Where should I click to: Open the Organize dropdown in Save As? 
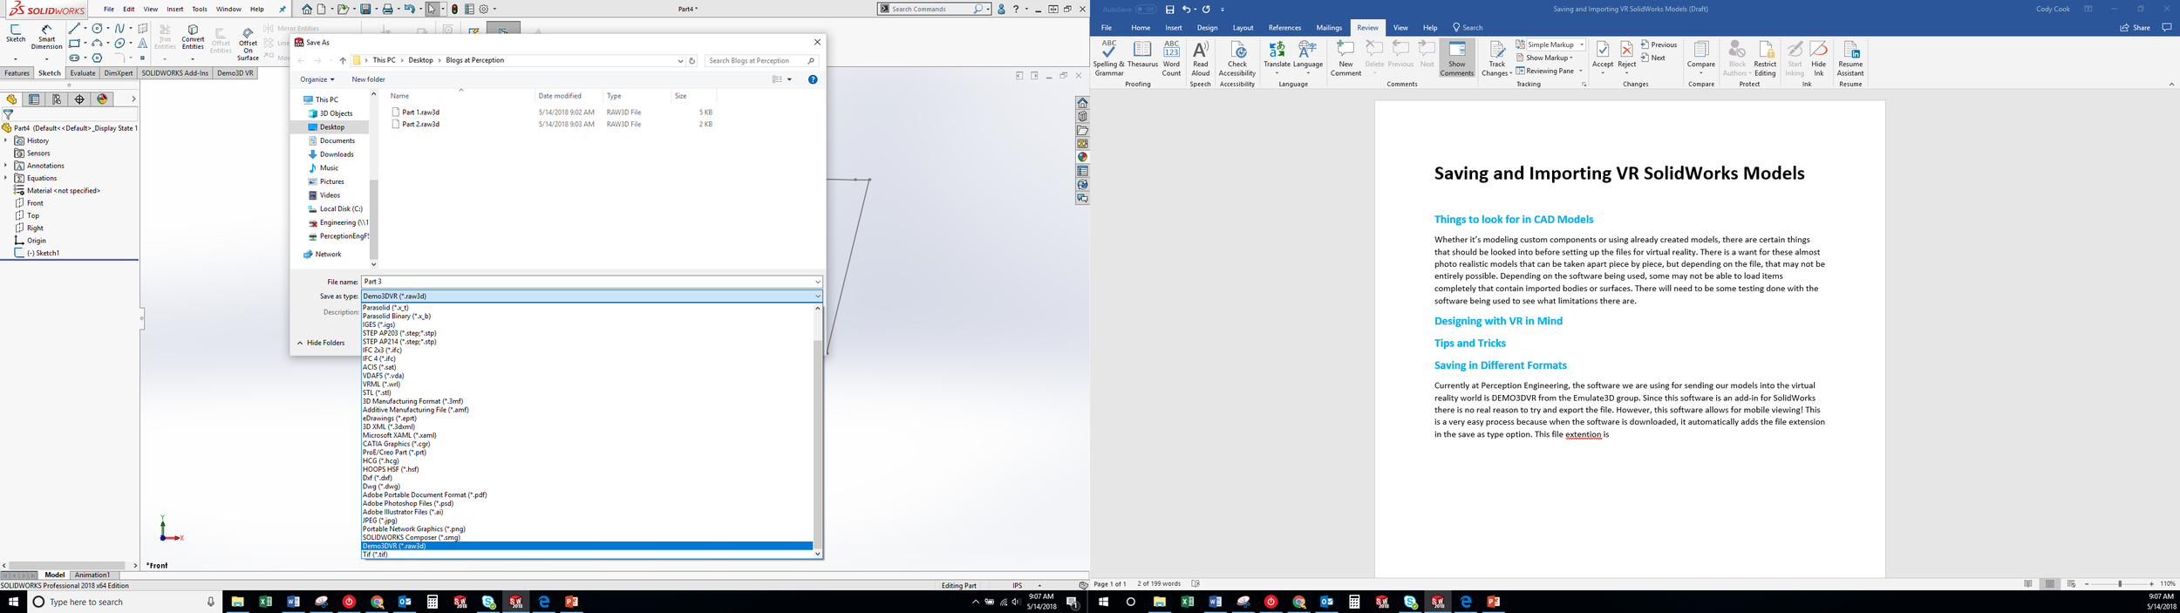317,79
